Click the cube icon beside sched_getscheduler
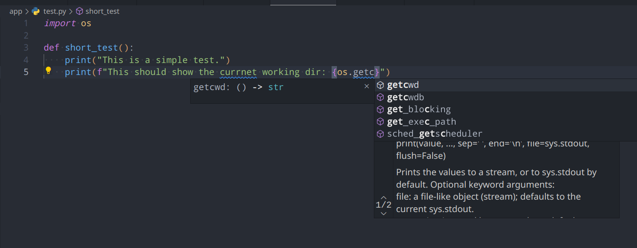The height and width of the screenshot is (248, 637). [x=380, y=134]
